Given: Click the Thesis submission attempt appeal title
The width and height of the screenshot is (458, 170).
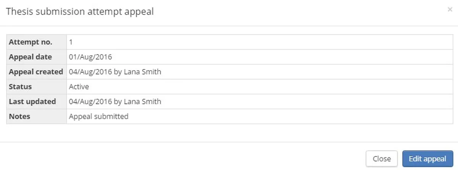Looking at the screenshot, I should click(x=80, y=11).
